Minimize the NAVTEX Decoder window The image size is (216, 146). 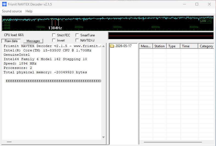tap(184, 4)
